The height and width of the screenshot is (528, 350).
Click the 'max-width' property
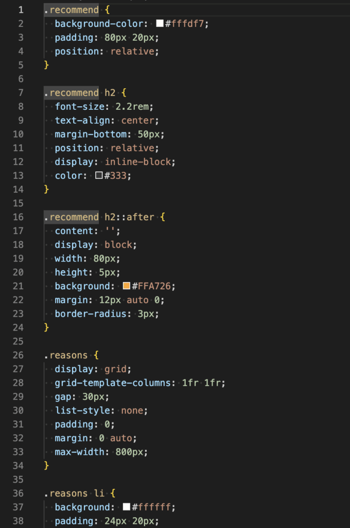coord(80,452)
